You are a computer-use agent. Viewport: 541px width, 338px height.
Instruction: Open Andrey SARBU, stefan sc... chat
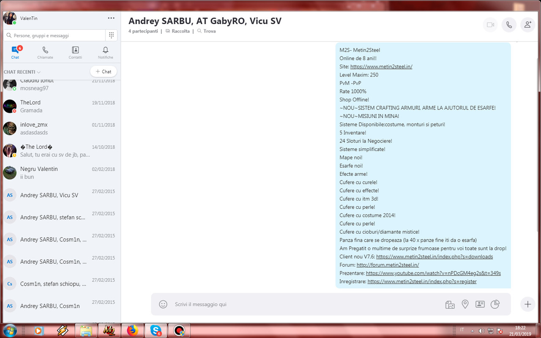pyautogui.click(x=60, y=217)
